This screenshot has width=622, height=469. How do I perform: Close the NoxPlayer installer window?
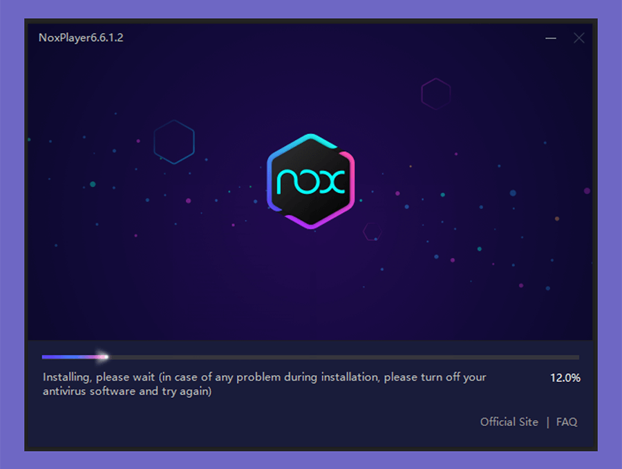(x=578, y=38)
